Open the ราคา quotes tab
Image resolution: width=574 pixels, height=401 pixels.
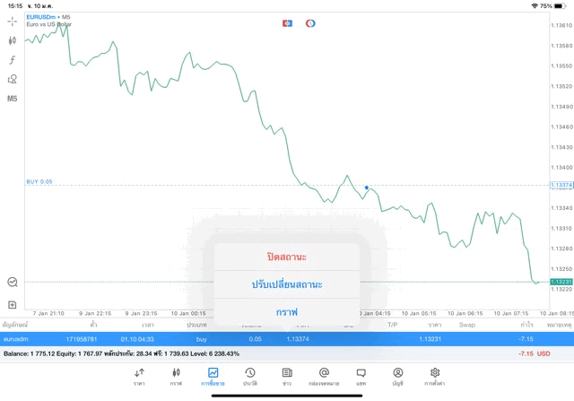point(139,376)
